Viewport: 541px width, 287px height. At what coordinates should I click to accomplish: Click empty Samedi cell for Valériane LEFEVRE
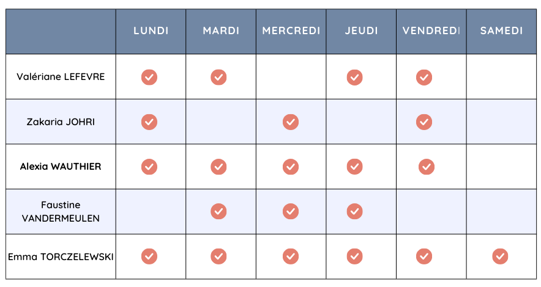tap(501, 77)
